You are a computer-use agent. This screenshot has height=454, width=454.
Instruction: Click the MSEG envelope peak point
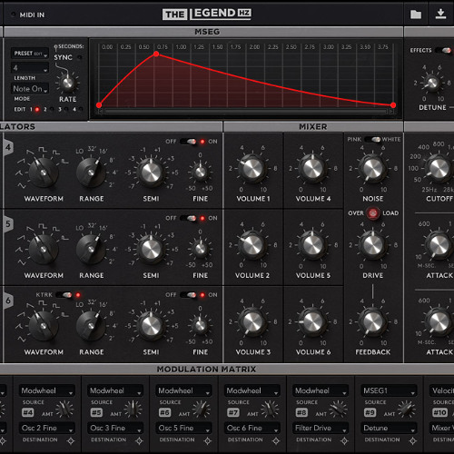click(x=156, y=54)
